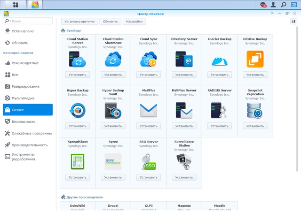Install Snapshot Replication with Установить button
The height and width of the screenshot is (211, 301).
tap(255, 126)
